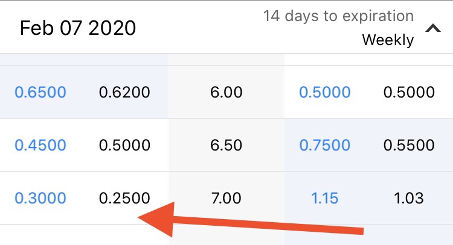This screenshot has width=453, height=245.
Task: Select black 0.5500 price in 6.50 row
Action: click(409, 145)
